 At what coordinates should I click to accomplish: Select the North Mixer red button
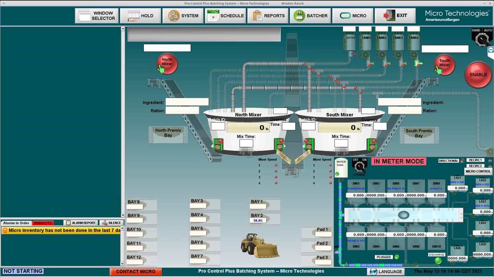coord(167,64)
